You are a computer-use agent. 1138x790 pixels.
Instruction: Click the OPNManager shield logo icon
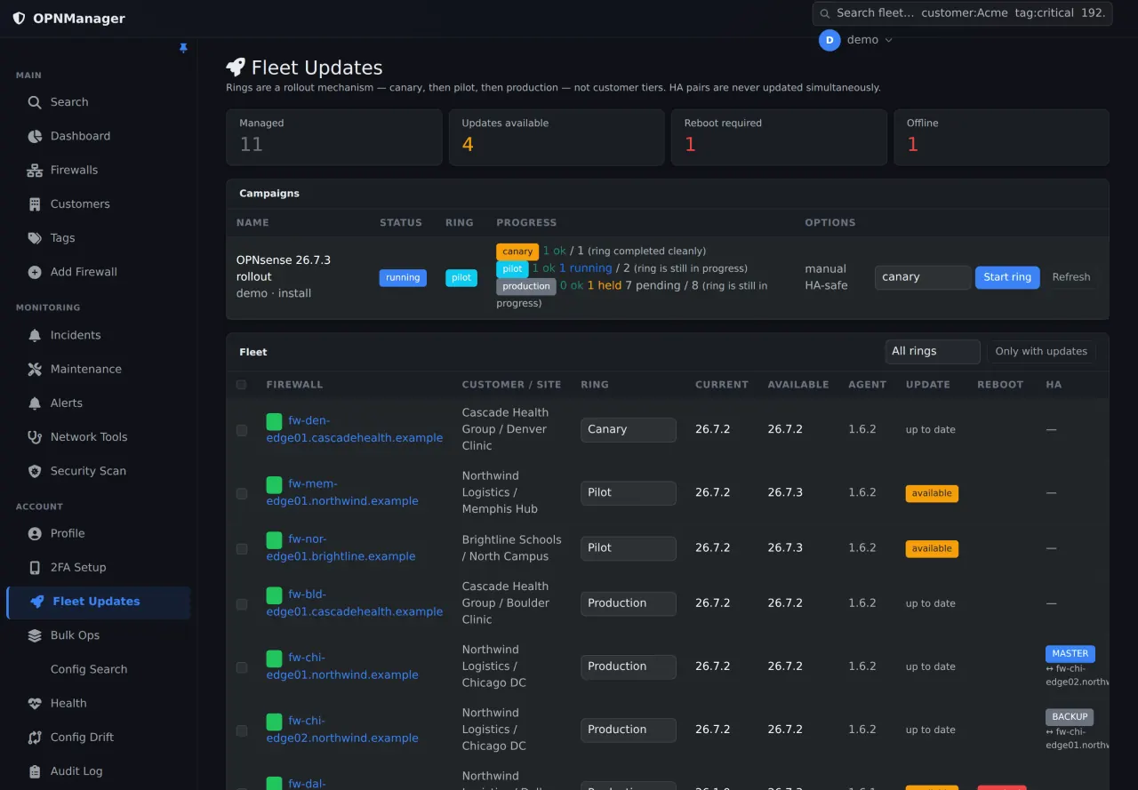tap(19, 18)
